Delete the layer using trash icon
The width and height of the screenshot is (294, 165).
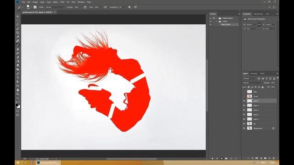coord(274,158)
